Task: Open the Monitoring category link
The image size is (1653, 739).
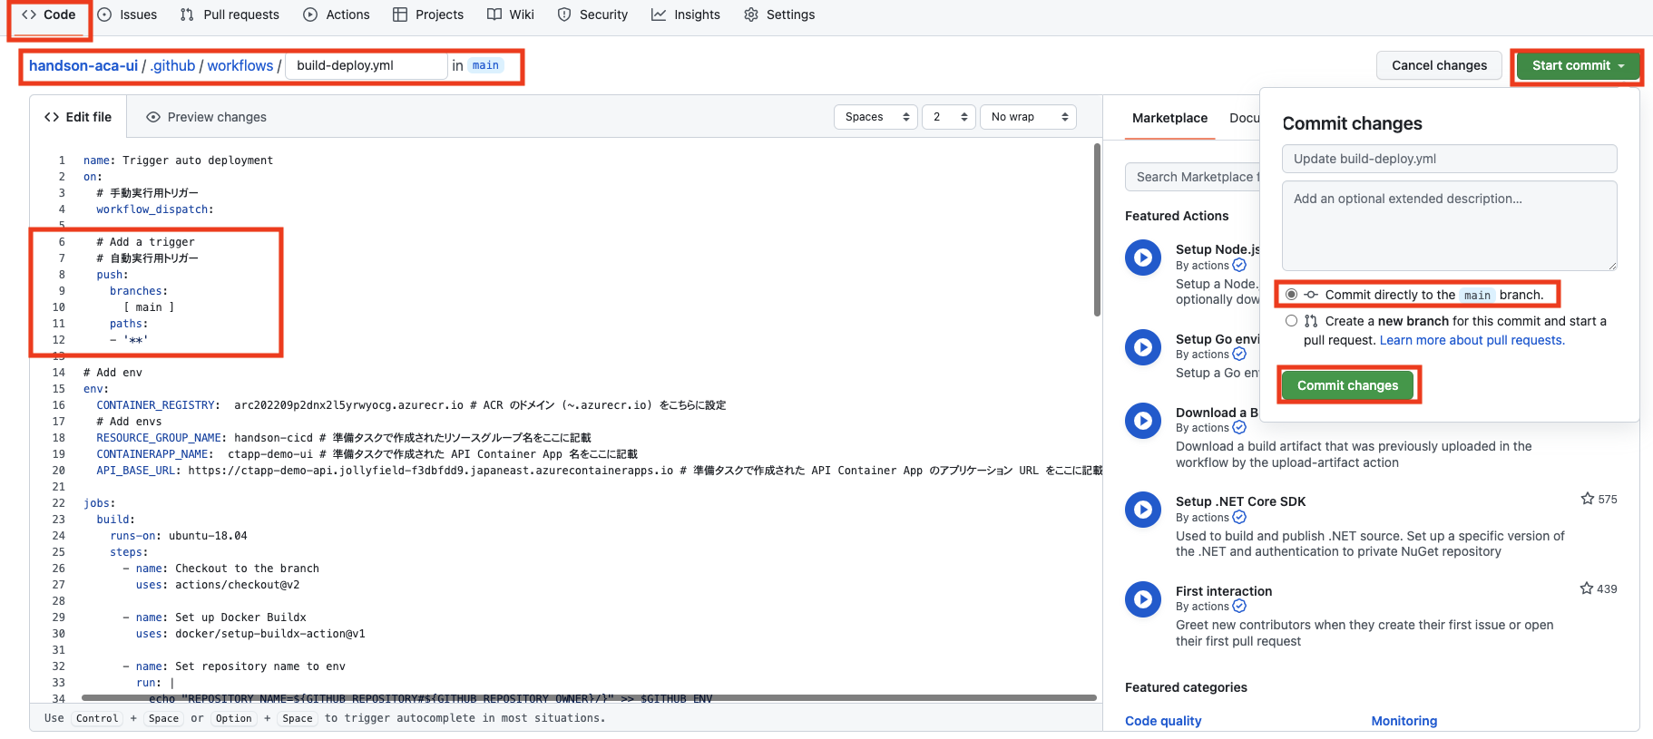Action: click(1404, 721)
